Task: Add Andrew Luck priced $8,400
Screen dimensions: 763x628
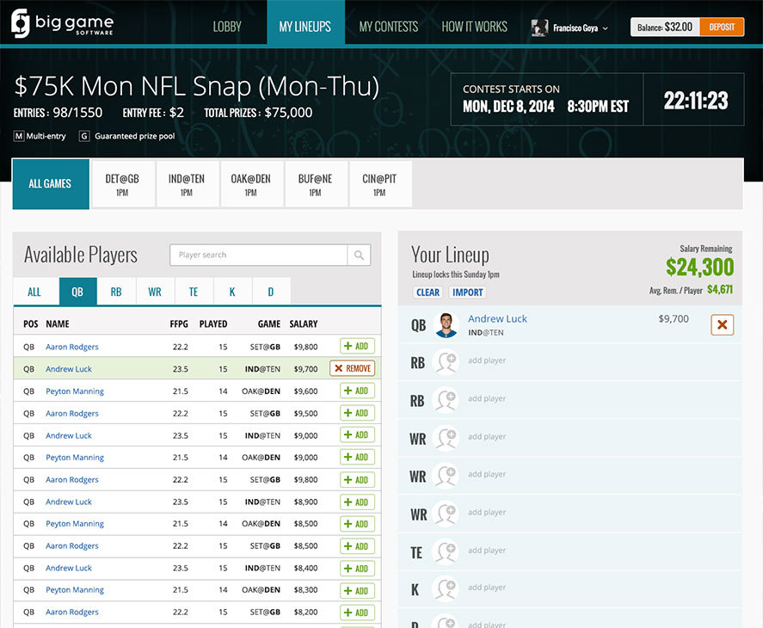Action: coord(357,568)
